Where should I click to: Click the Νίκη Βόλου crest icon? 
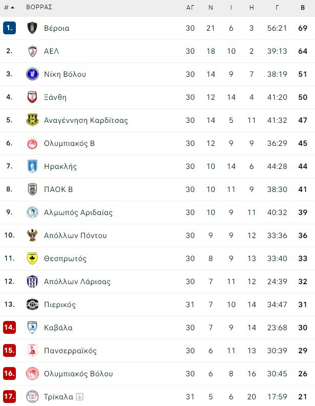pos(32,74)
